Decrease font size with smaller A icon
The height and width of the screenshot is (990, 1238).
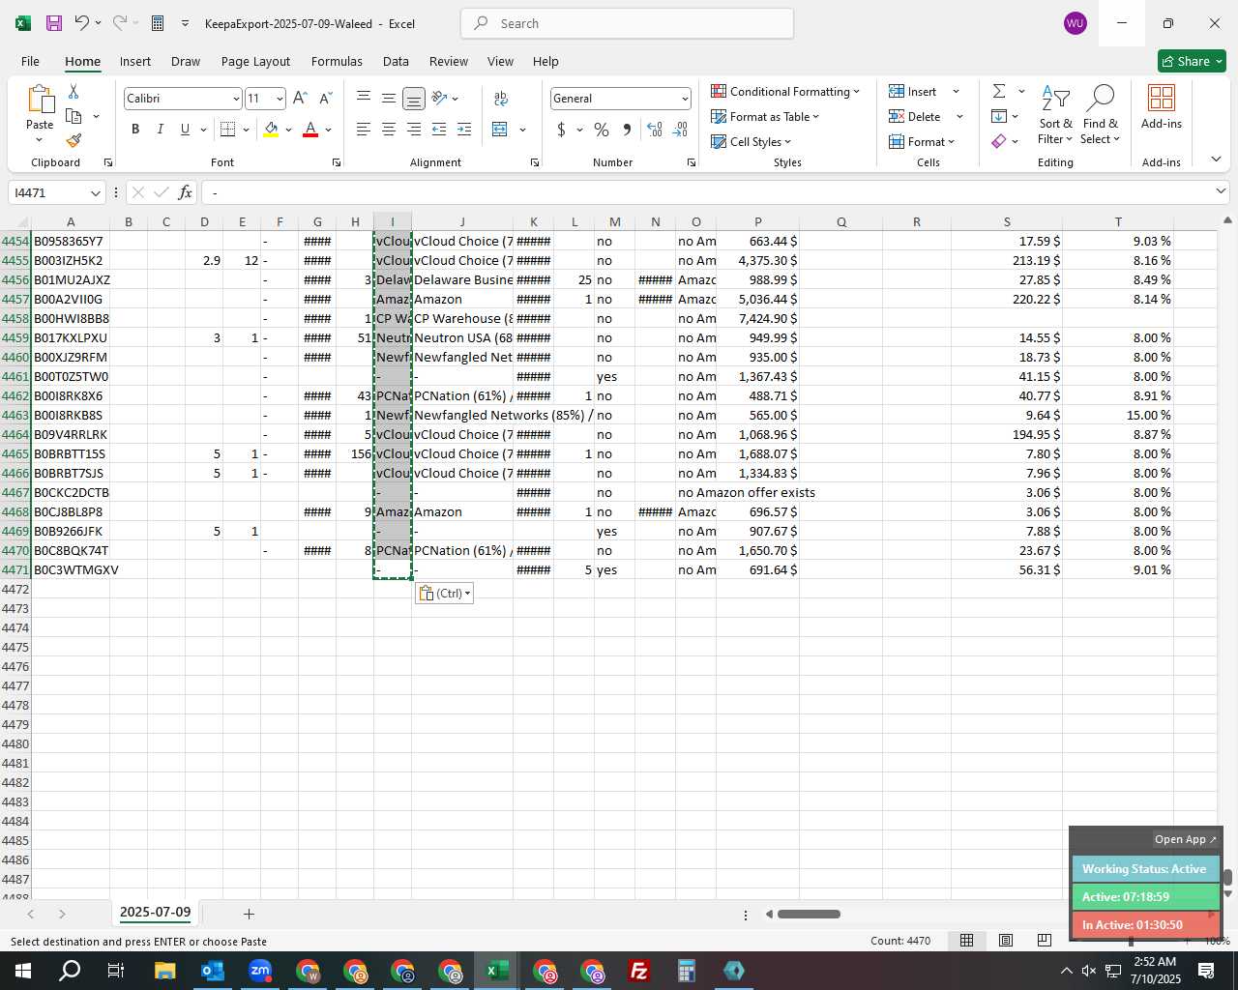325,99
